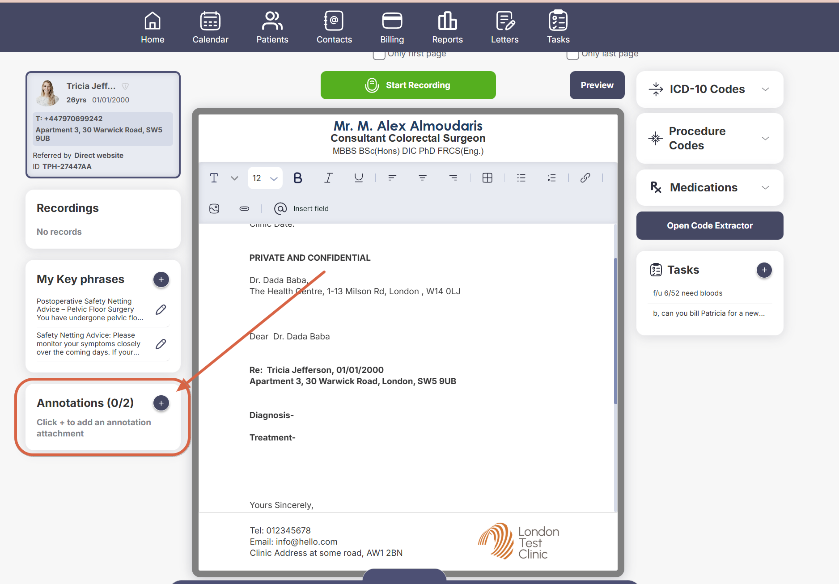
Task: Edit the Postoperative Safety Netting key phrase
Action: (x=161, y=309)
